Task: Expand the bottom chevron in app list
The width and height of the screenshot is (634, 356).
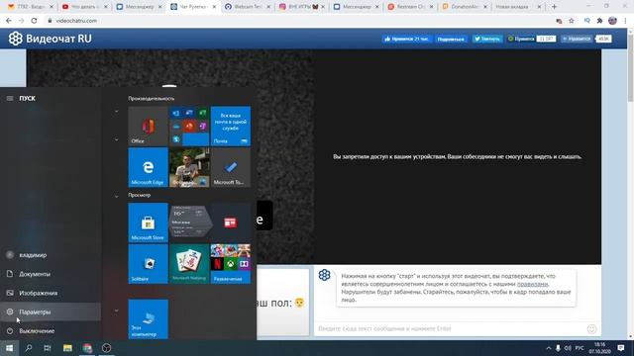Action: 117,311
